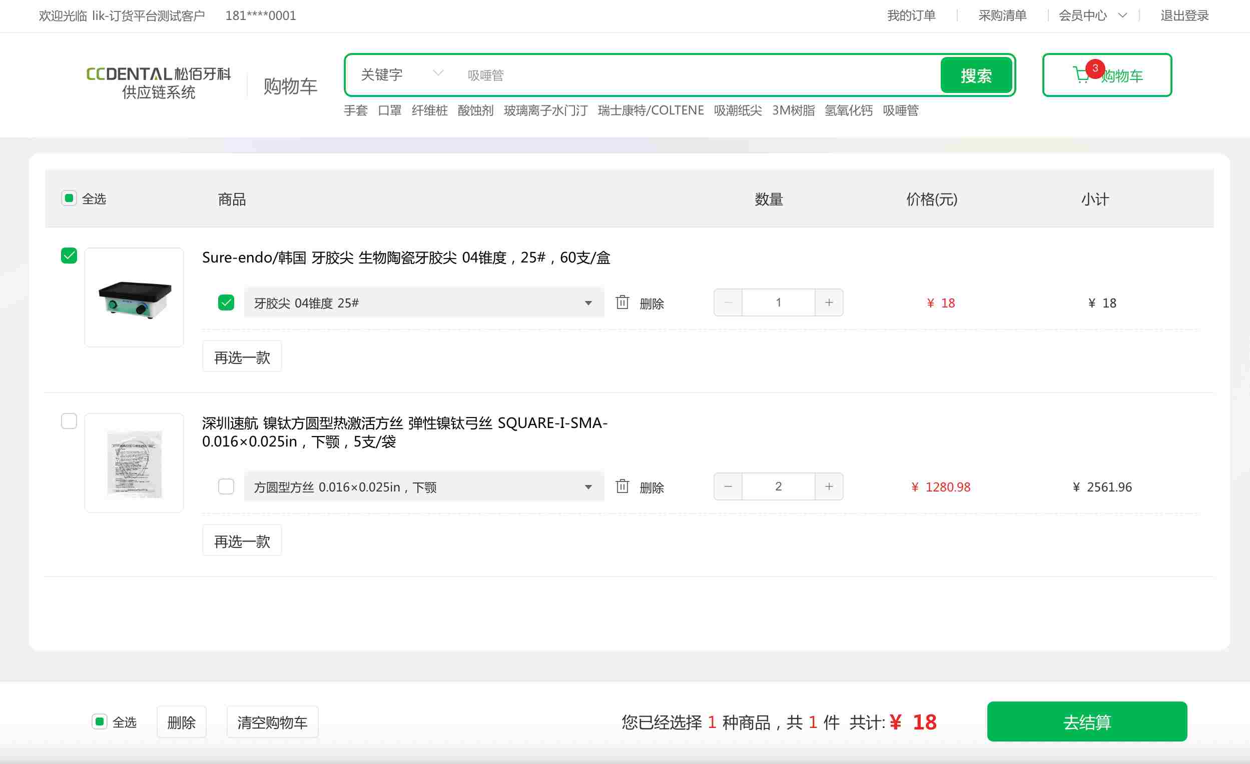Toggle the 全选 checkbox in table header
Screen dimensions: 1250x764
[69, 198]
